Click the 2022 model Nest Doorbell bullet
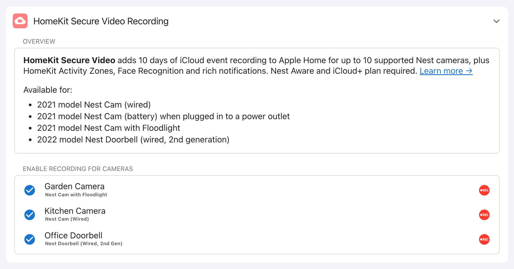This screenshot has width=514, height=269. coord(133,140)
